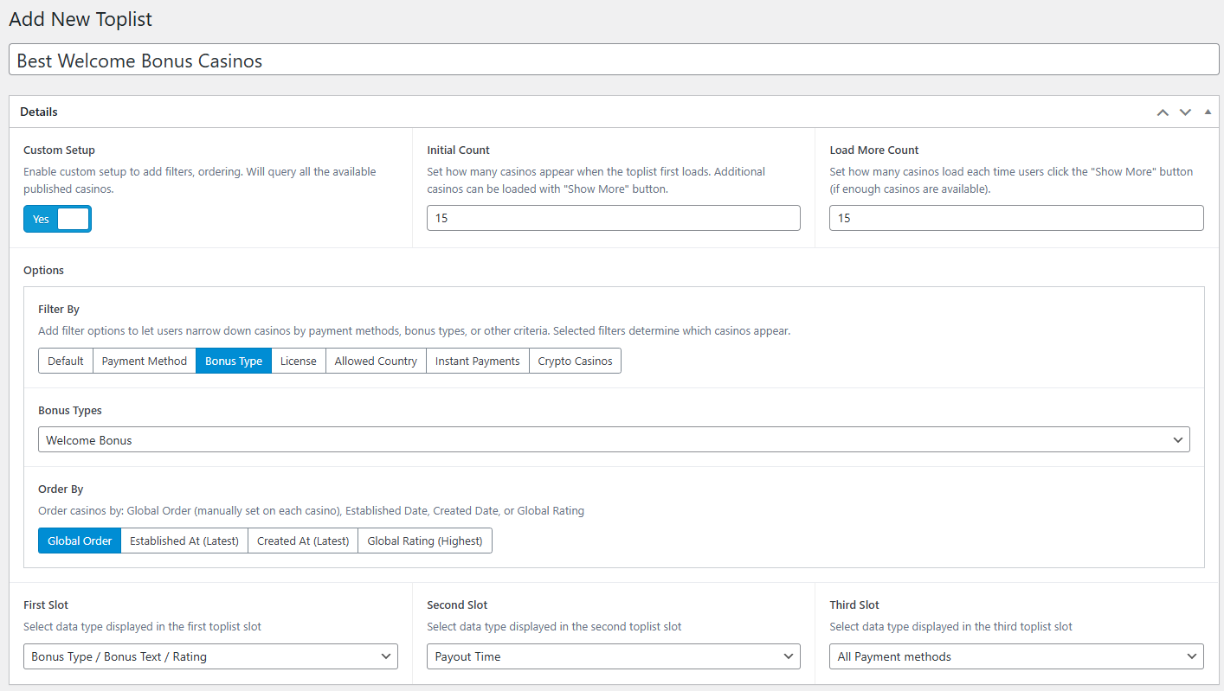This screenshot has height=691, width=1224.
Task: Deselect the Bonus Type filter
Action: pos(233,361)
